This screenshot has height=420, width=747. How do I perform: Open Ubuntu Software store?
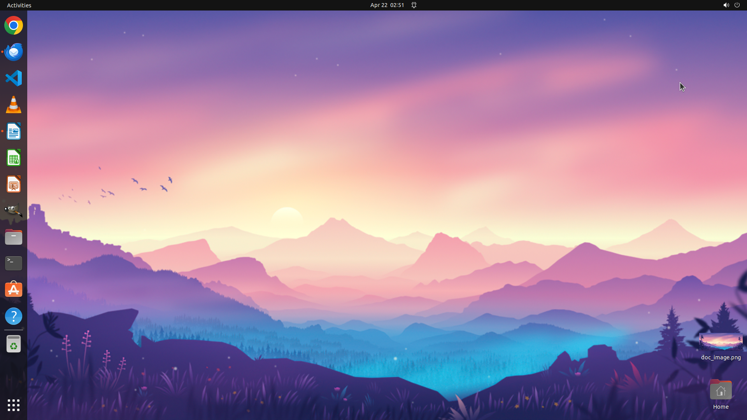click(x=14, y=290)
